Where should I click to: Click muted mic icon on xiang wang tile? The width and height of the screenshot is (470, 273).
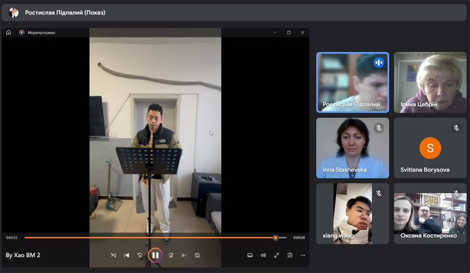pos(379,193)
